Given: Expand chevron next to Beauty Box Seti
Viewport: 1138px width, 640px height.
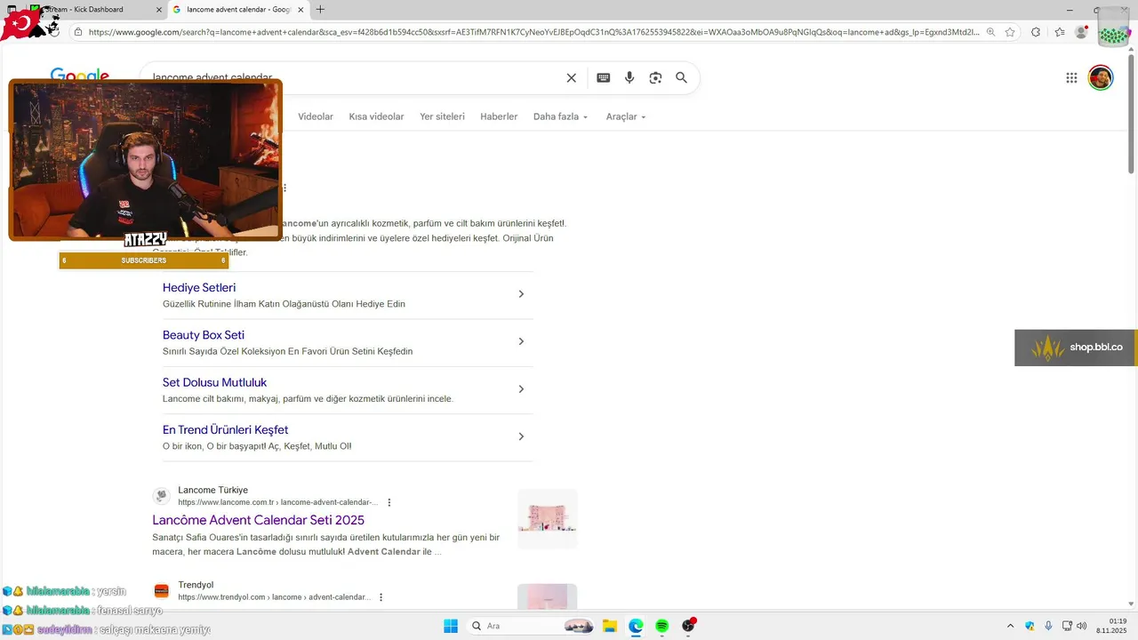Looking at the screenshot, I should click(521, 341).
